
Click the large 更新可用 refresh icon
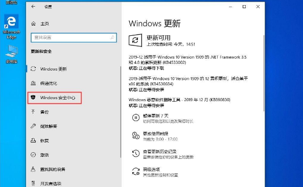coord(135,40)
